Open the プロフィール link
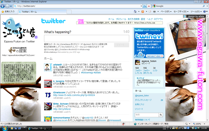The width and height of the screenshot is (209, 131). click(121, 19)
